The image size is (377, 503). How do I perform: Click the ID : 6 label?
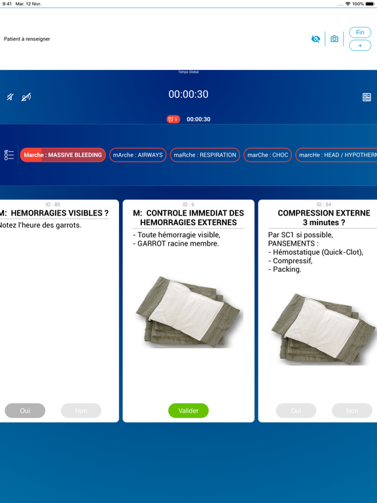pyautogui.click(x=188, y=204)
